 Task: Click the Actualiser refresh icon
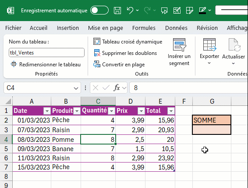pyautogui.click(x=234, y=45)
